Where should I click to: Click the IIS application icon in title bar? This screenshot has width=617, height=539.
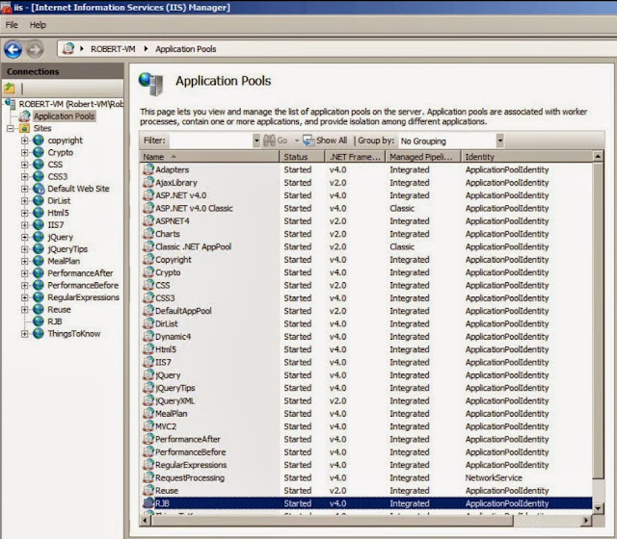(7, 7)
